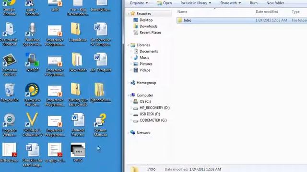The width and height of the screenshot is (307, 172).
Task: Collapse the Computer tree section
Action: [x=129, y=95]
